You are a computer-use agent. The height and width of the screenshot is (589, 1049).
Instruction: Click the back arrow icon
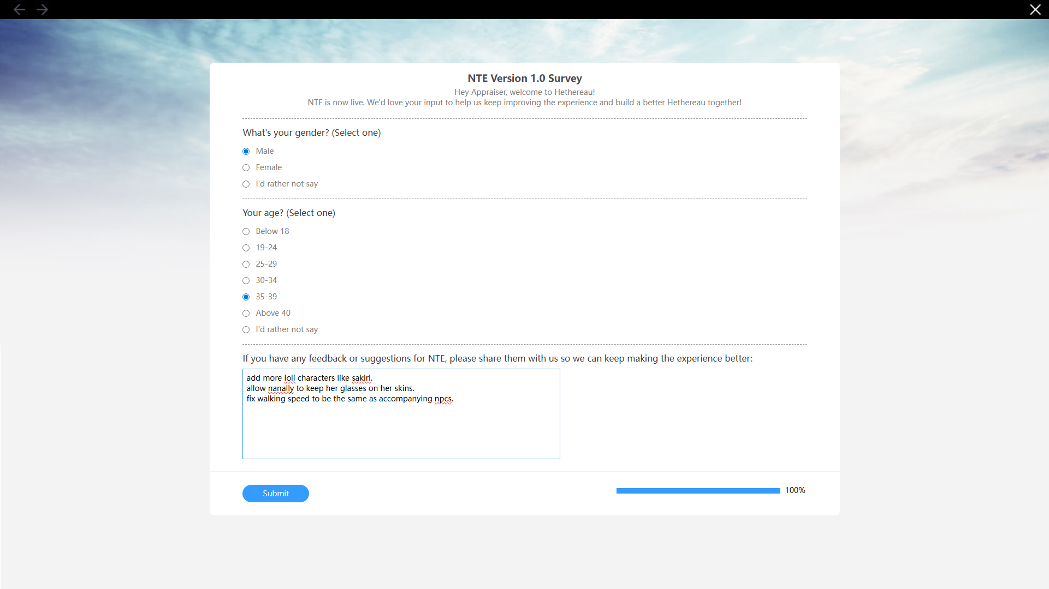[x=19, y=9]
